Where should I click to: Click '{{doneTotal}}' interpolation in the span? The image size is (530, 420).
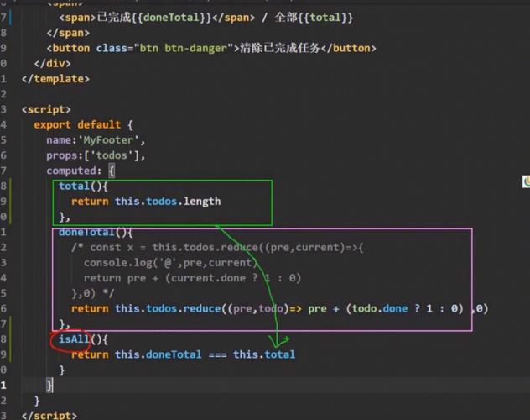(x=171, y=18)
